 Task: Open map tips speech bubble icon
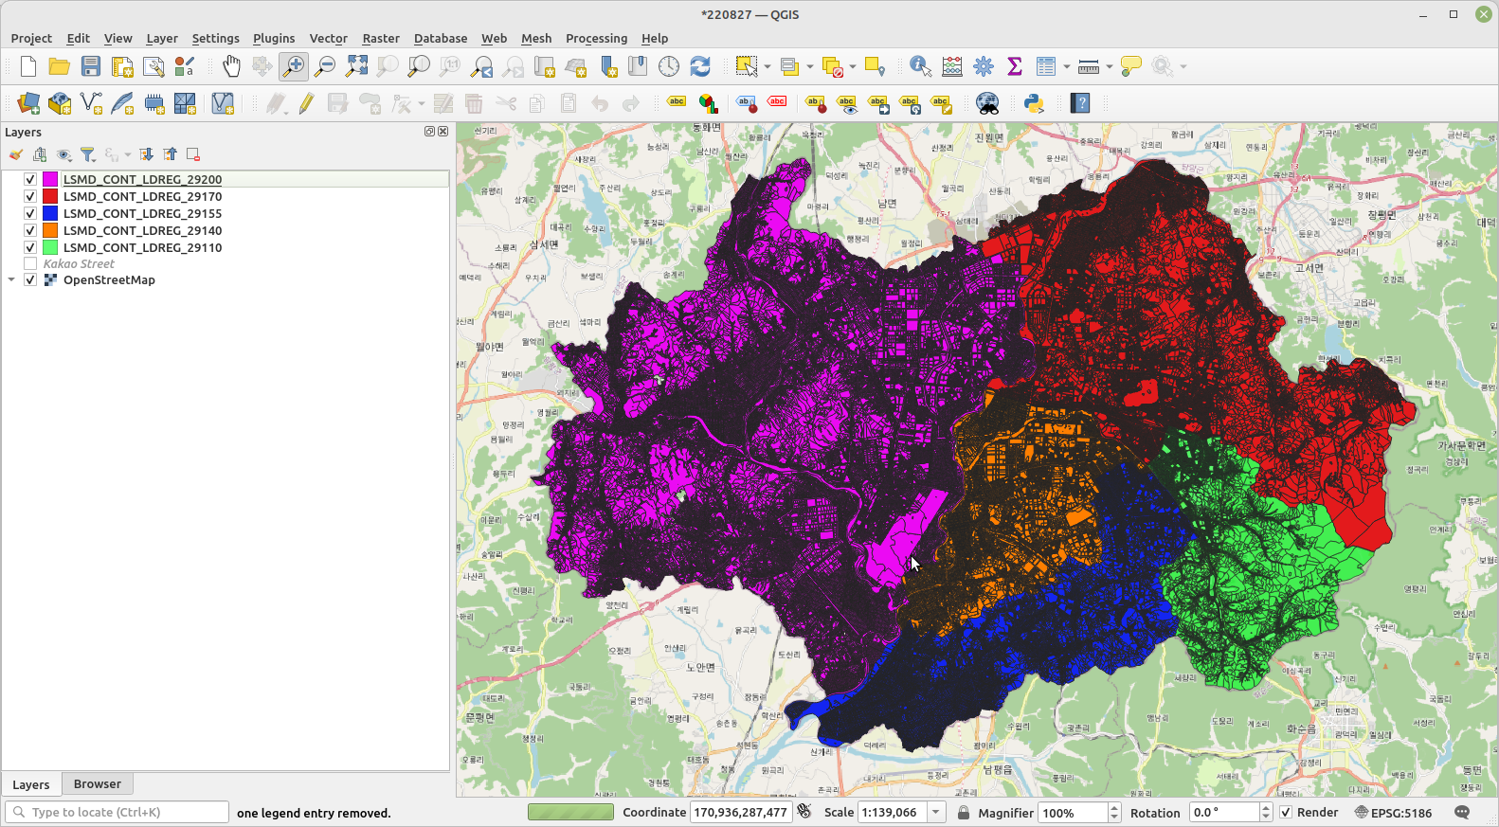coord(1130,66)
